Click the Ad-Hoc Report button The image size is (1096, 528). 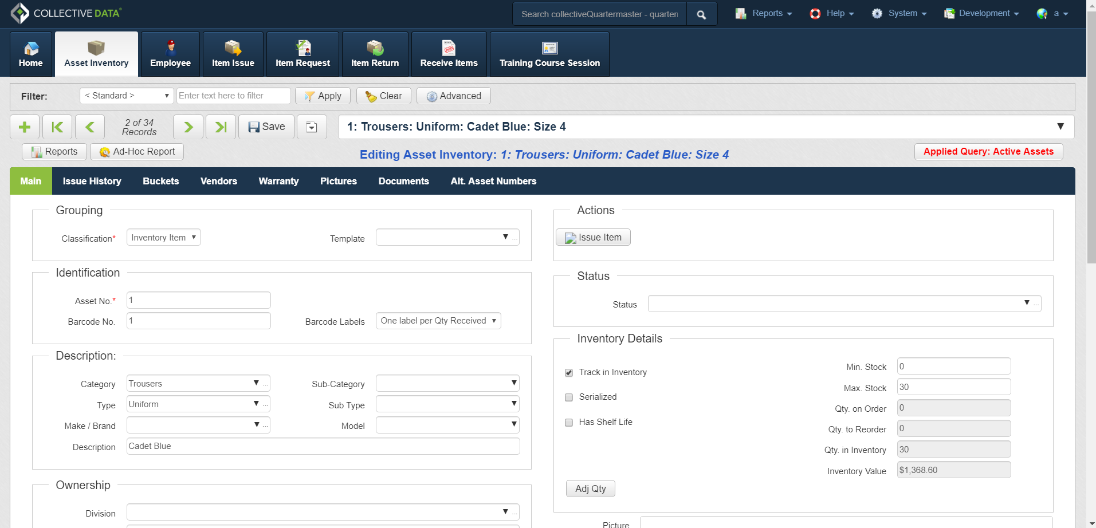coord(137,152)
